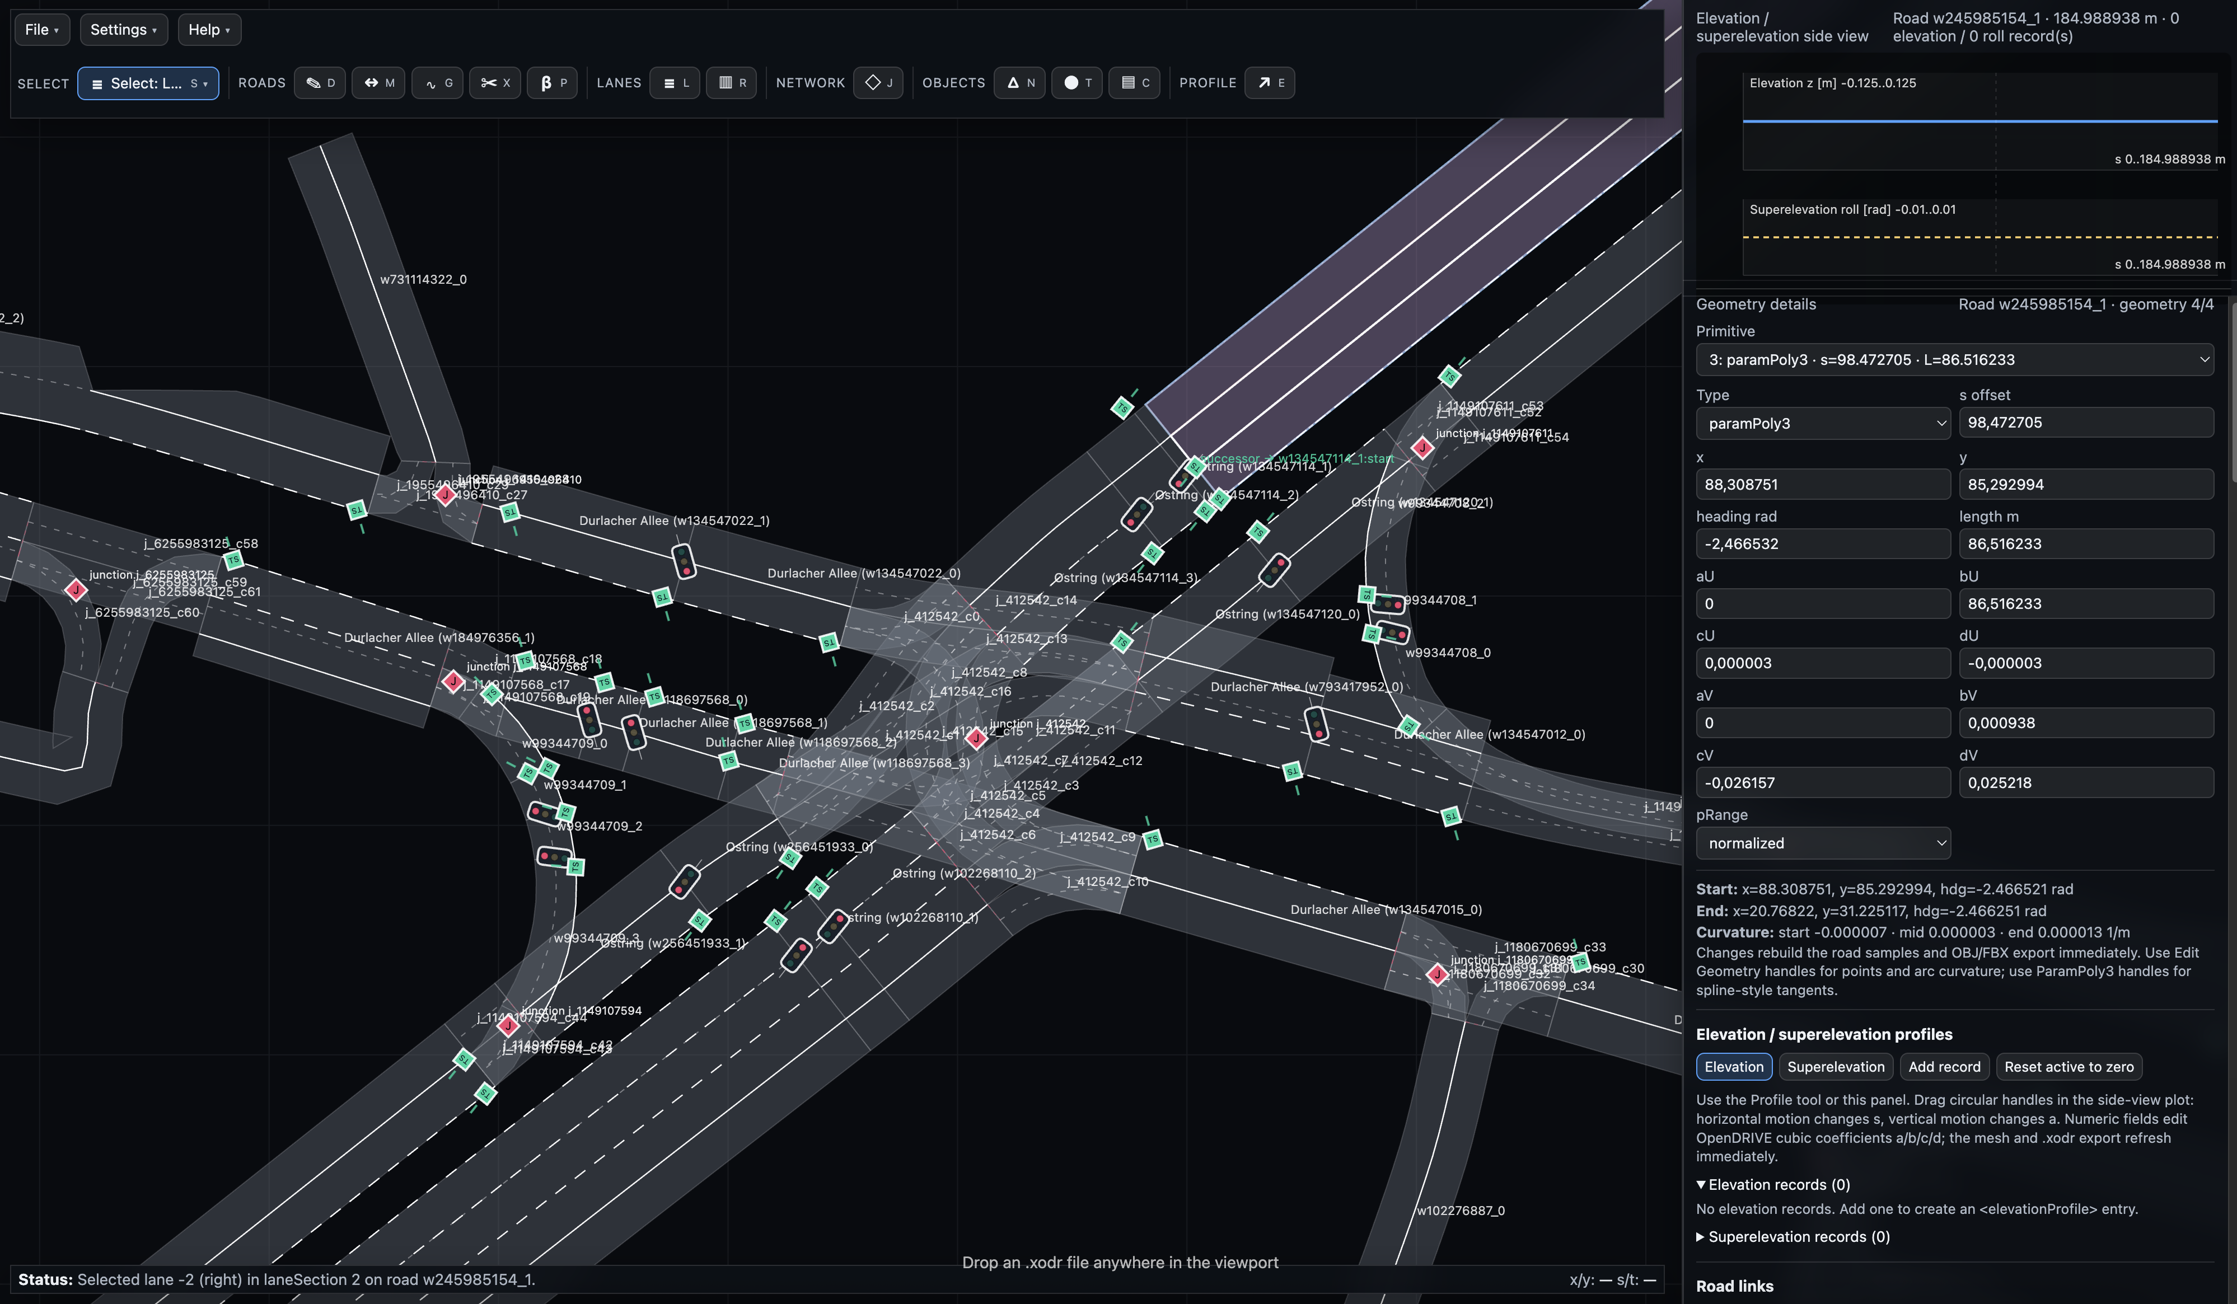The image size is (2237, 1304).
Task: Select the Move road tool (M)
Action: point(378,83)
